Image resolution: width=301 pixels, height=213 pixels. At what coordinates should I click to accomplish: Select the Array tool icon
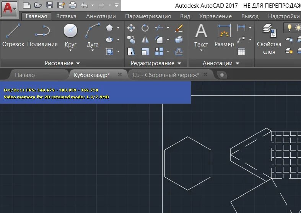tap(159, 51)
